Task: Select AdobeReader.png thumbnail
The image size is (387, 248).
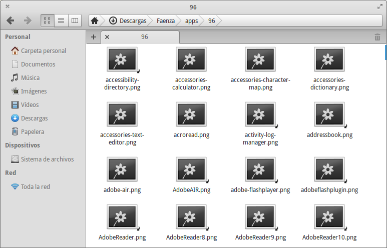Action: 122,217
